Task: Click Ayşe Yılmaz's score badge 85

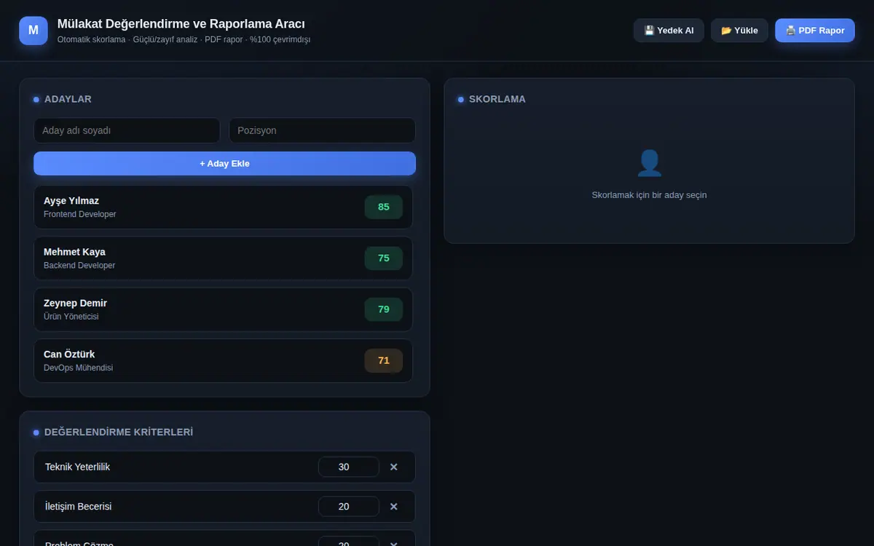Action: click(384, 207)
